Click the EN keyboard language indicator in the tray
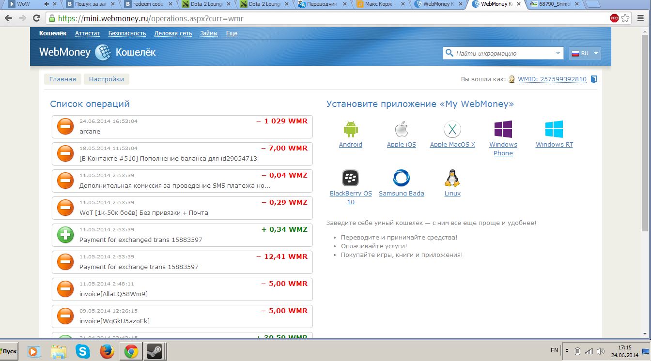This screenshot has height=361, width=651. (x=554, y=350)
